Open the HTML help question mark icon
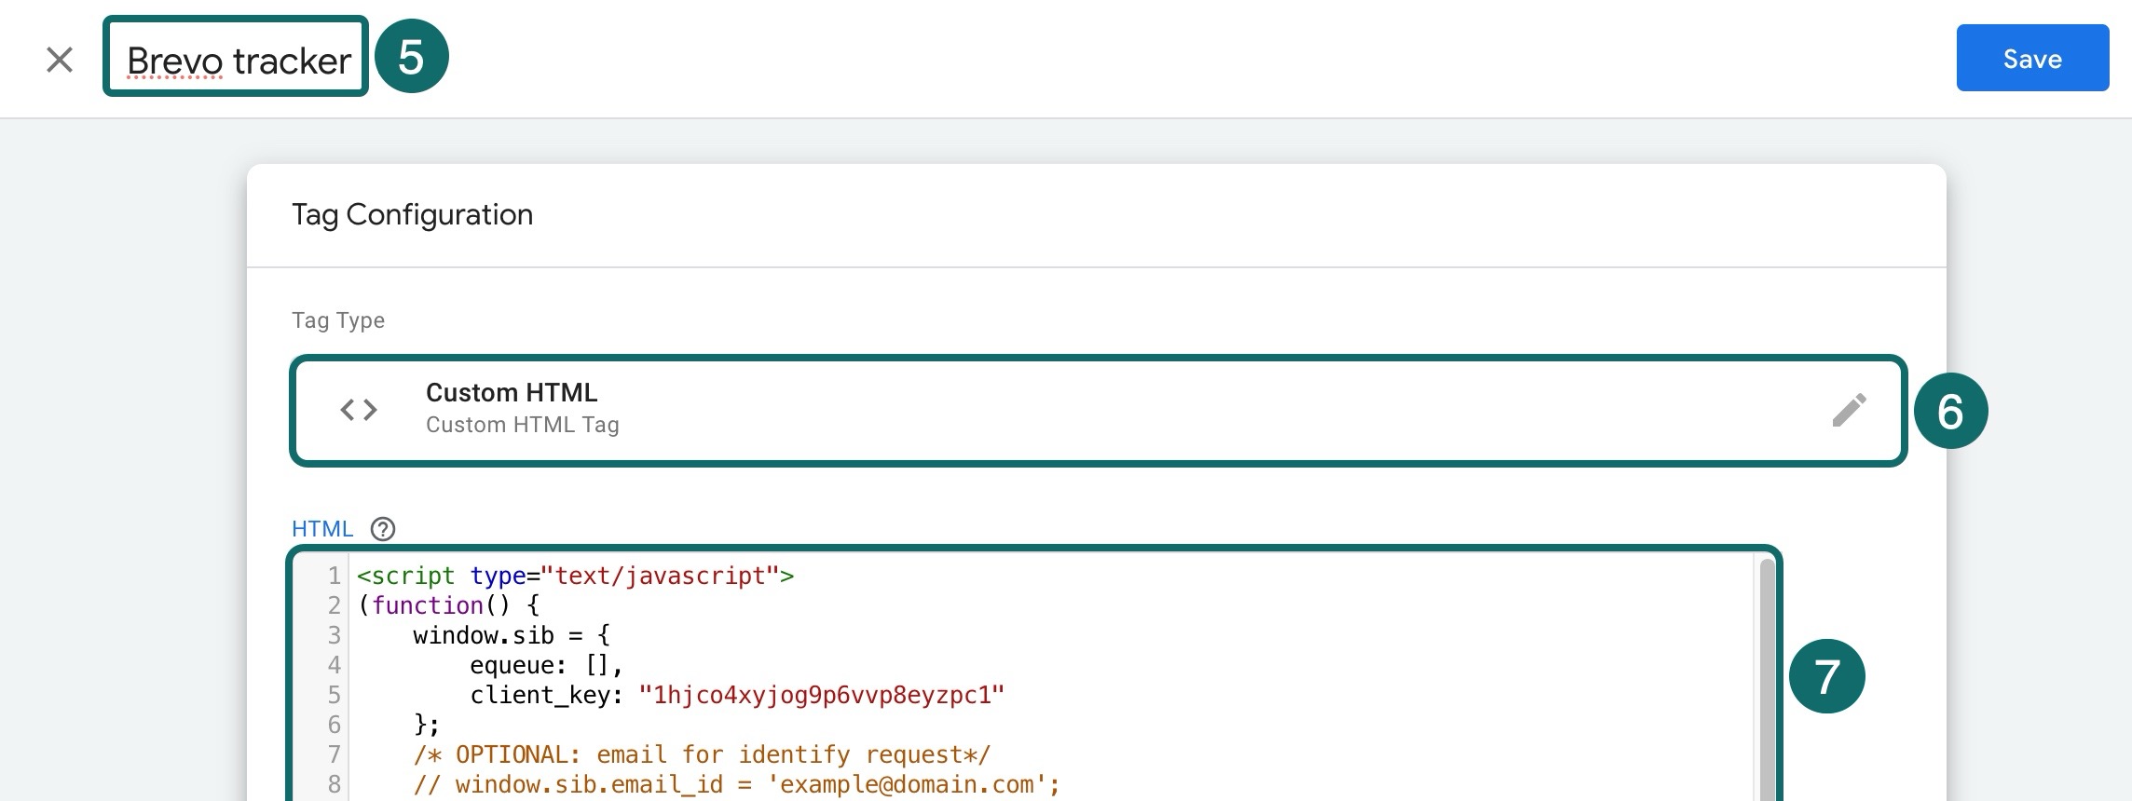 pos(383,529)
